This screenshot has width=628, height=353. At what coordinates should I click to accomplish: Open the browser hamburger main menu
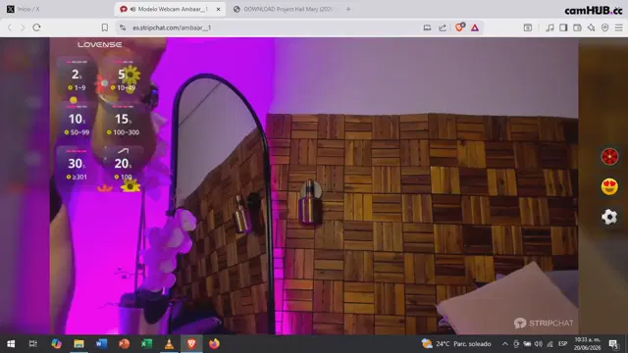click(619, 27)
